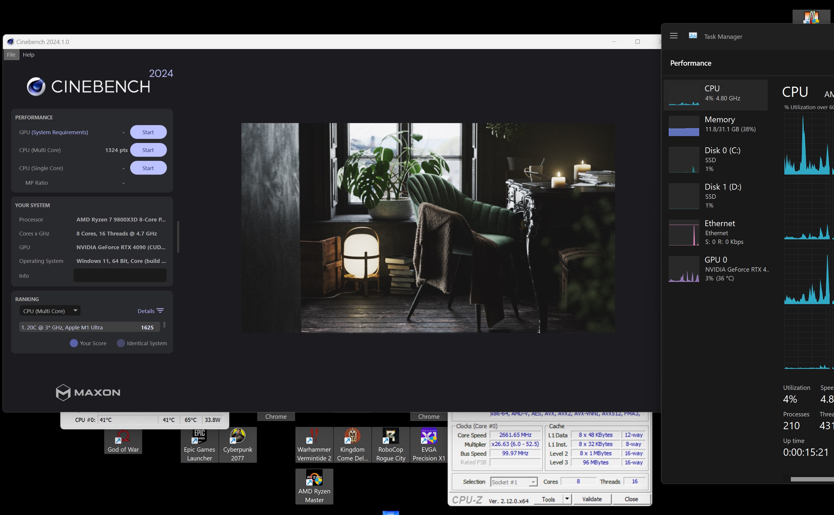
Task: Toggle the Identical System ranking indicator
Action: [121, 343]
